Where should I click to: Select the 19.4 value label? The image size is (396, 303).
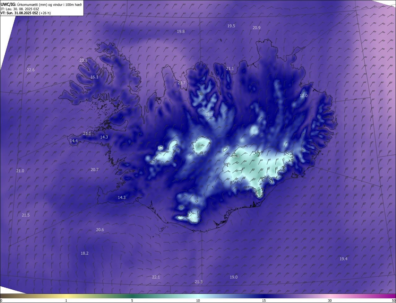point(343,259)
